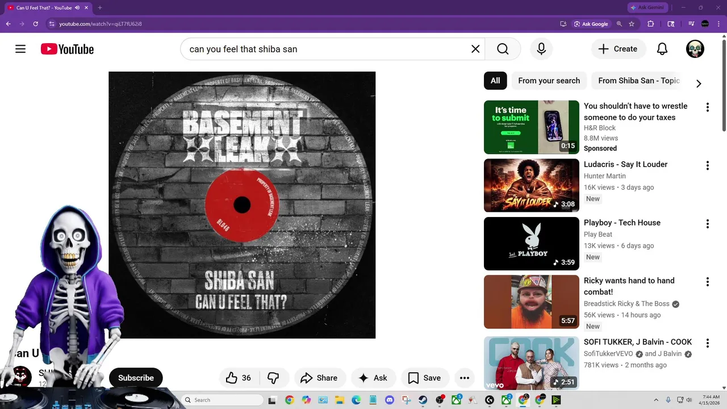The height and width of the screenshot is (409, 727).
Task: Open Breadstick Ricky & The Boss channel
Action: point(626,304)
